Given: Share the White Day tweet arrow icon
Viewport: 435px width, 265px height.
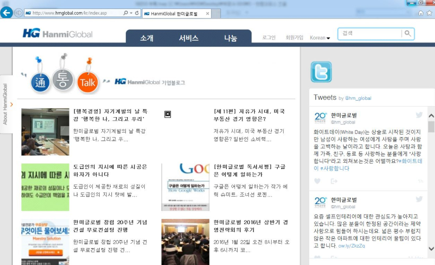Looking at the screenshot, I should (334, 181).
